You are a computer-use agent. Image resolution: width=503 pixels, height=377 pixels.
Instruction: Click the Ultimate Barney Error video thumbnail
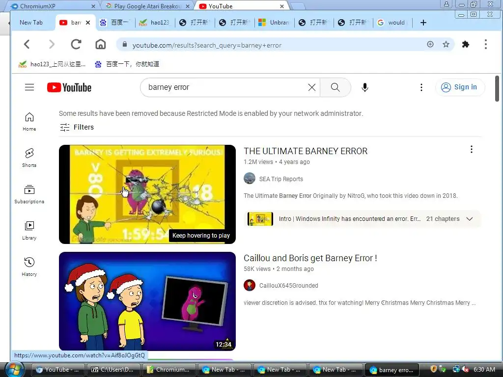pyautogui.click(x=147, y=194)
